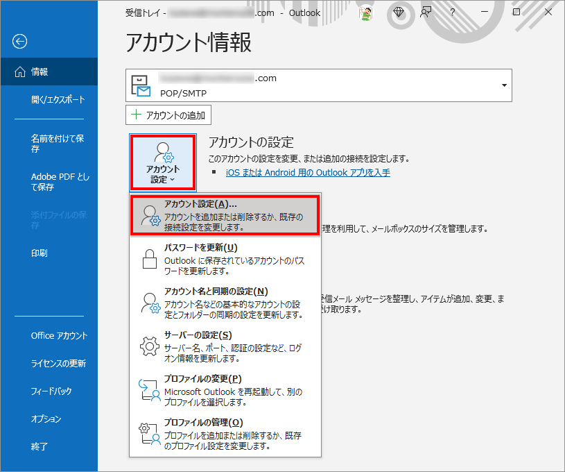The width and height of the screenshot is (565, 472).
Task: Toggle the アカウント設定 dropdown button
Action: 163,162
